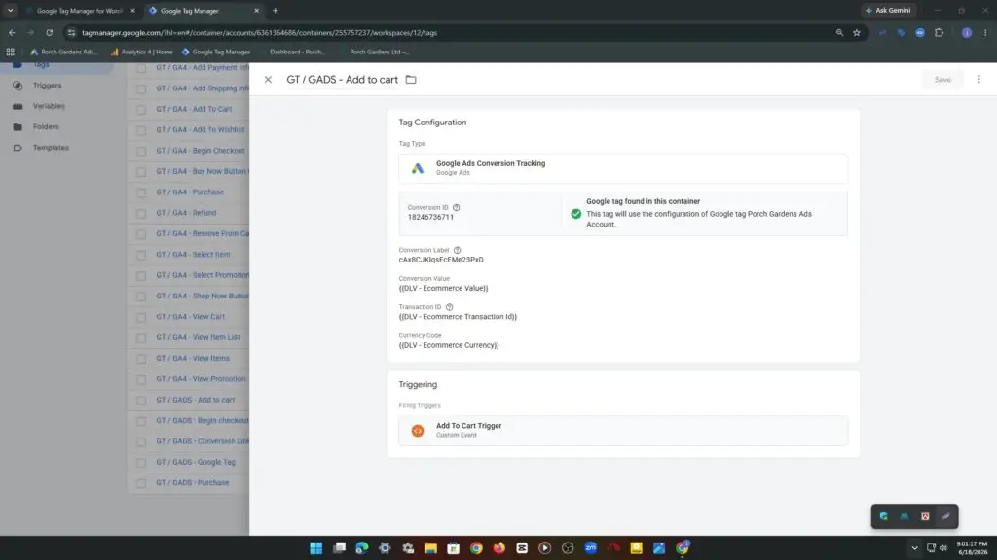Open Variables in the left sidebar
This screenshot has height=560, width=997.
49,106
